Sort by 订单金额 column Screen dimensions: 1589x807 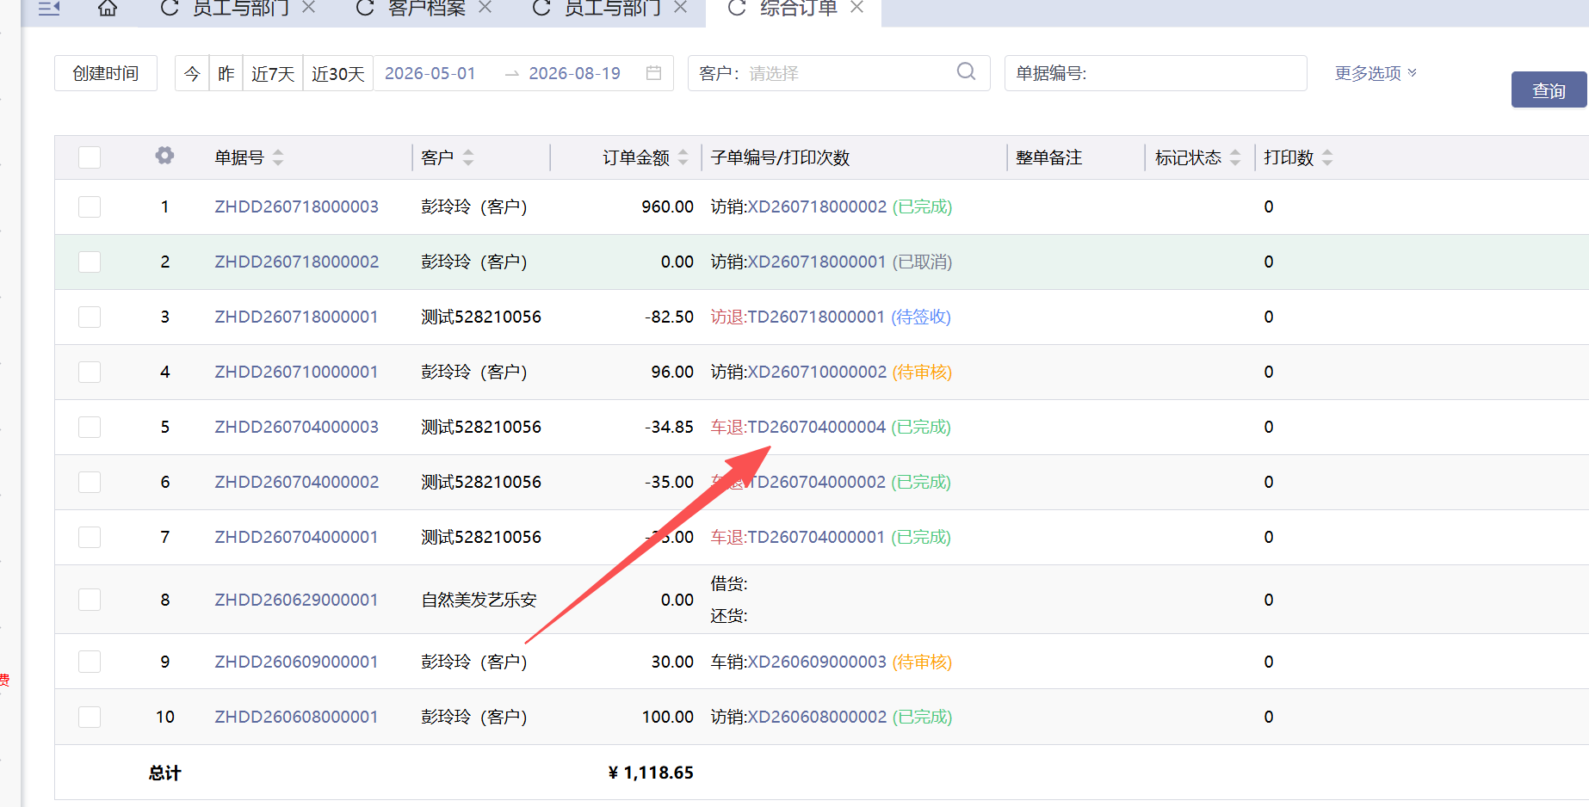[683, 157]
